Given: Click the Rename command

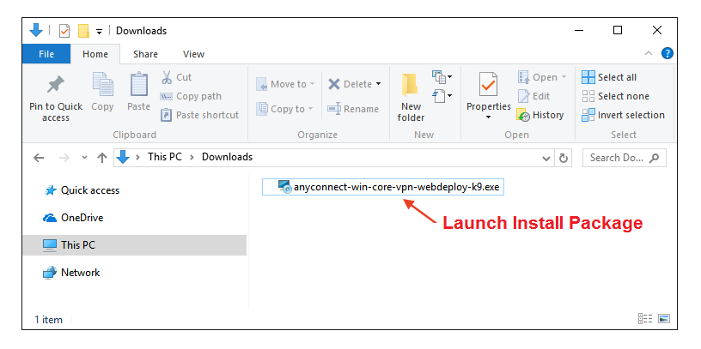Looking at the screenshot, I should click(x=353, y=109).
